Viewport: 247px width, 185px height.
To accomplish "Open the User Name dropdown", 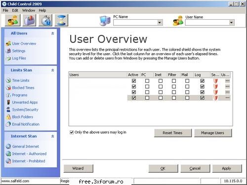I will (x=231, y=23).
